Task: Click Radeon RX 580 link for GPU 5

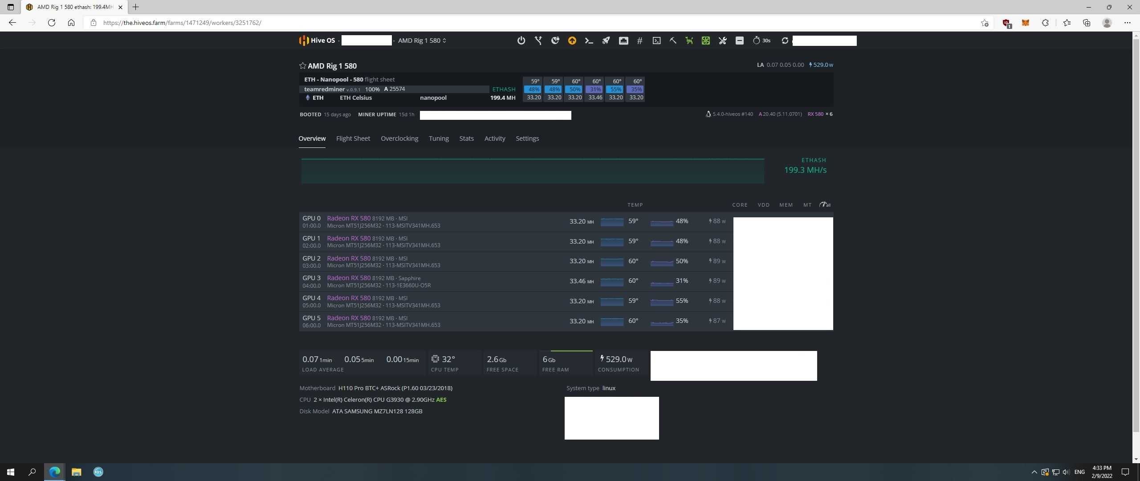Action: click(348, 318)
